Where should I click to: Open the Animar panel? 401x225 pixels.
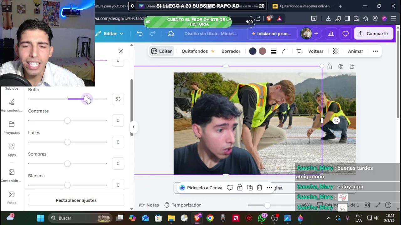pos(356,51)
